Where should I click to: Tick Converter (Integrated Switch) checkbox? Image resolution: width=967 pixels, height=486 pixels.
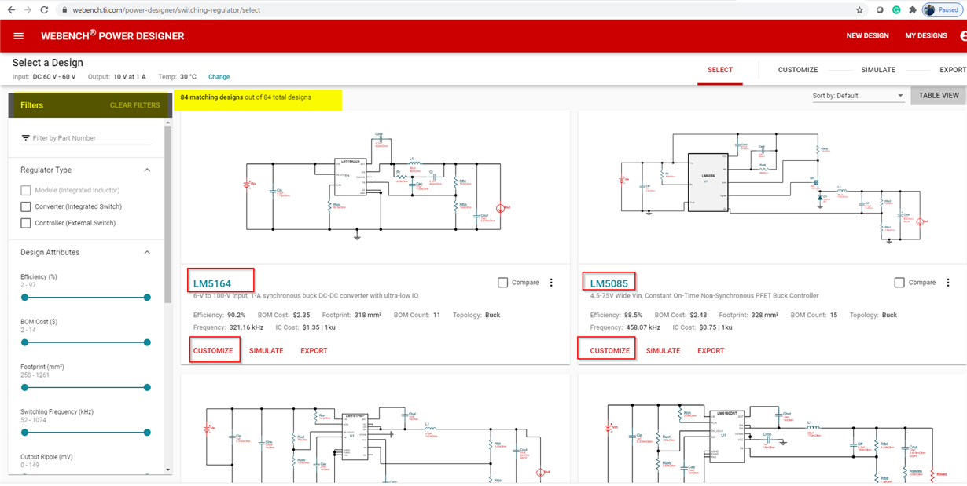click(26, 206)
